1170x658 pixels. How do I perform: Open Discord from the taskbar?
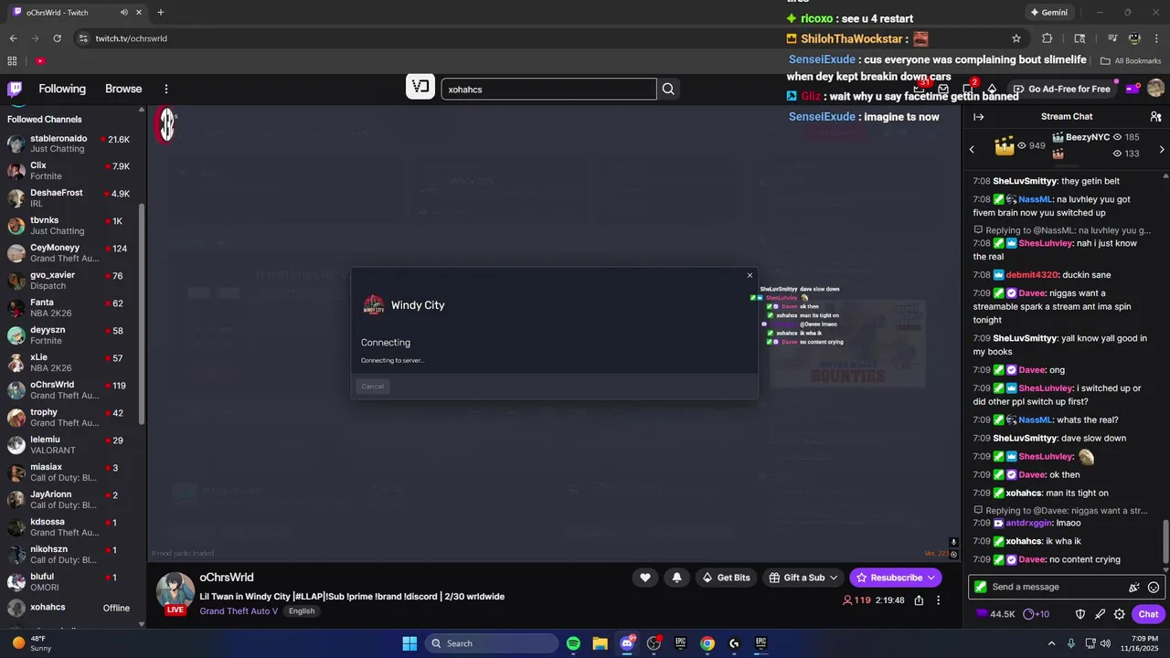tap(627, 643)
